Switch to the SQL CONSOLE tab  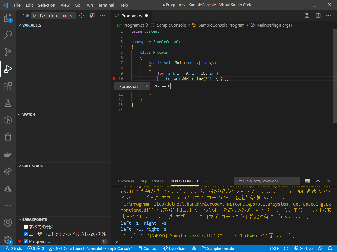(152, 181)
